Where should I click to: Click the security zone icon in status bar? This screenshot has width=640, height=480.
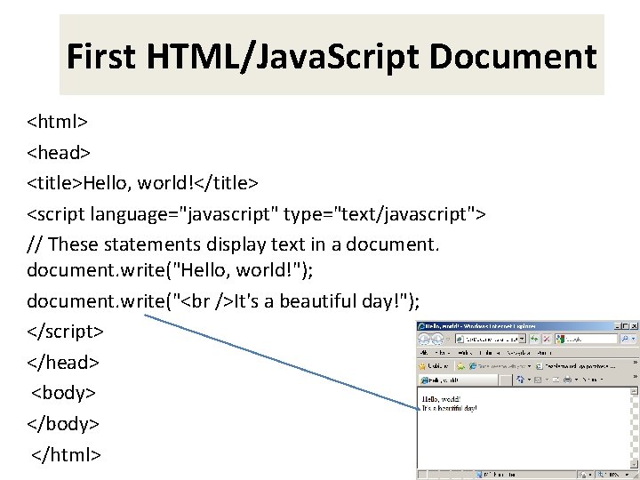point(479,475)
